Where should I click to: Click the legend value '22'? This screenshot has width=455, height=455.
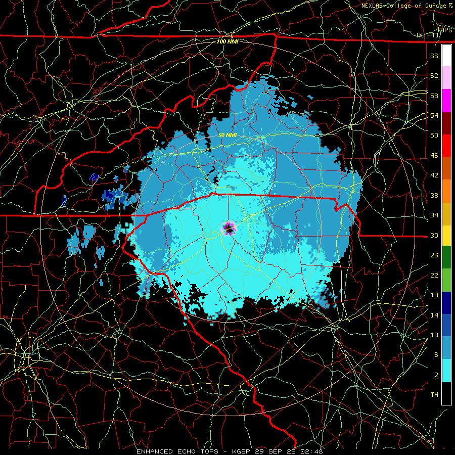click(434, 275)
